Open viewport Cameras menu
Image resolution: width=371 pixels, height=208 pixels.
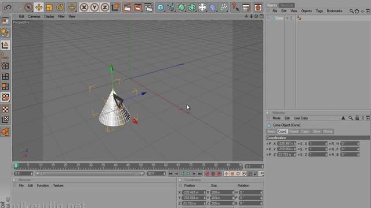coord(34,16)
